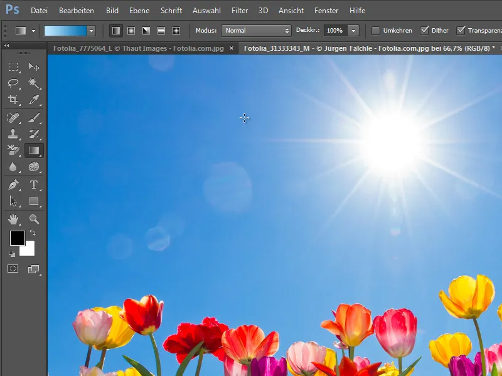This screenshot has width=502, height=376.
Task: Open the gradient picker dropdown arrow
Action: coord(91,31)
